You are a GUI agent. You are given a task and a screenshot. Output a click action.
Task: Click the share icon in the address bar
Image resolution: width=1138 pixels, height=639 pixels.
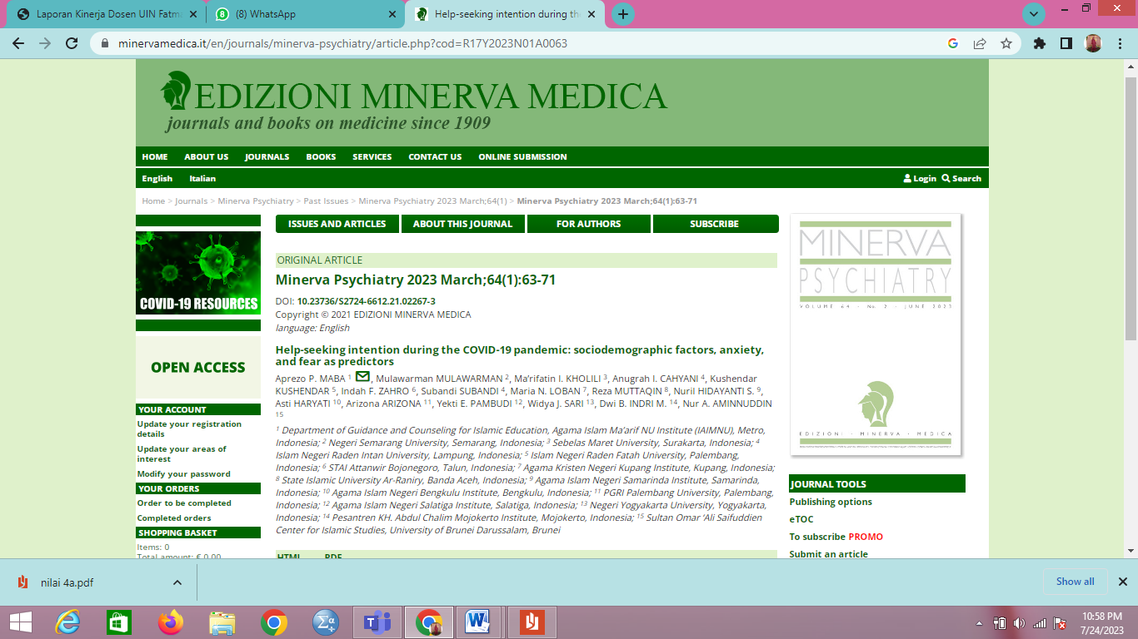pyautogui.click(x=980, y=43)
